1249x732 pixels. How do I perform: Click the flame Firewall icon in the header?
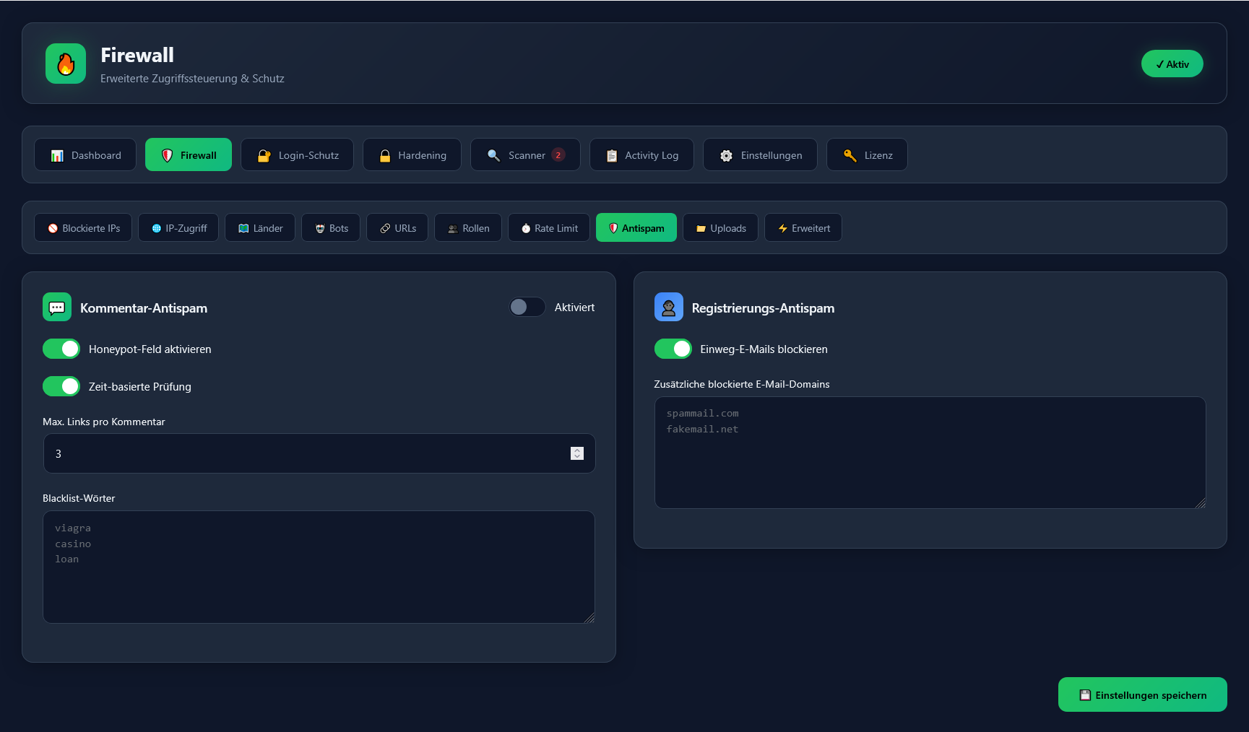point(65,64)
